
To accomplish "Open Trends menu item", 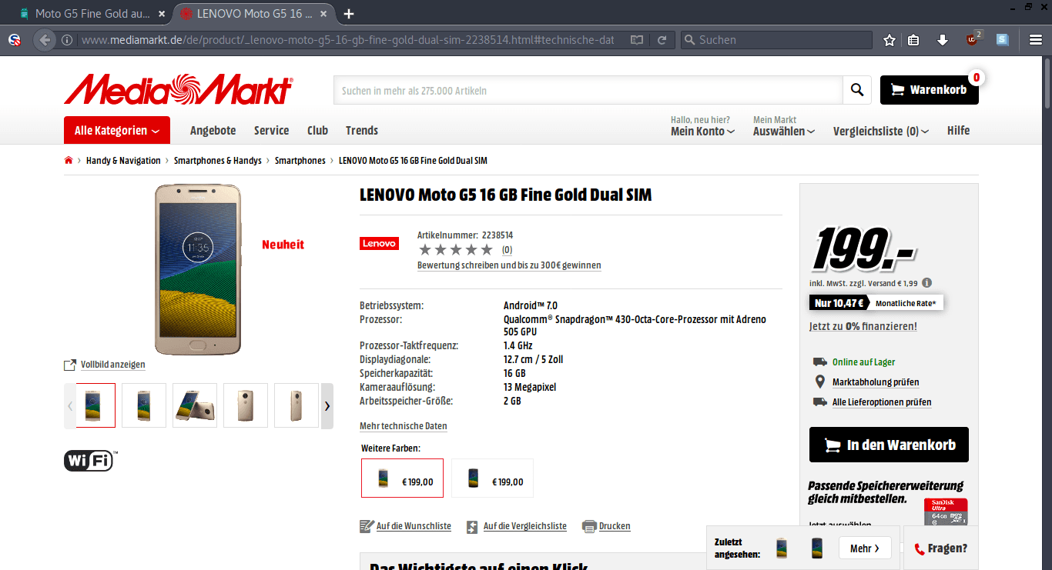I will click(362, 131).
